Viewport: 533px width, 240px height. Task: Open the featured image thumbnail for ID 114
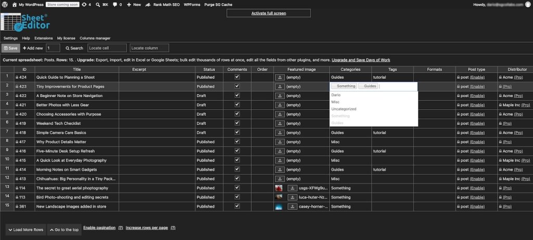[x=279, y=188]
